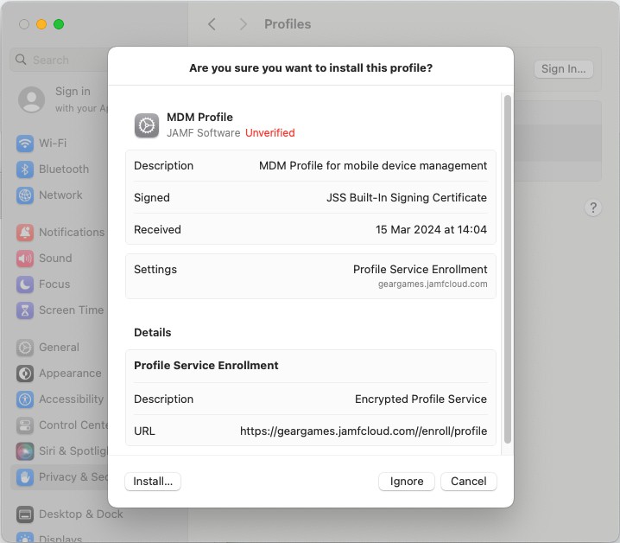The height and width of the screenshot is (543, 620).
Task: Click the Install… button
Action: coord(153,482)
